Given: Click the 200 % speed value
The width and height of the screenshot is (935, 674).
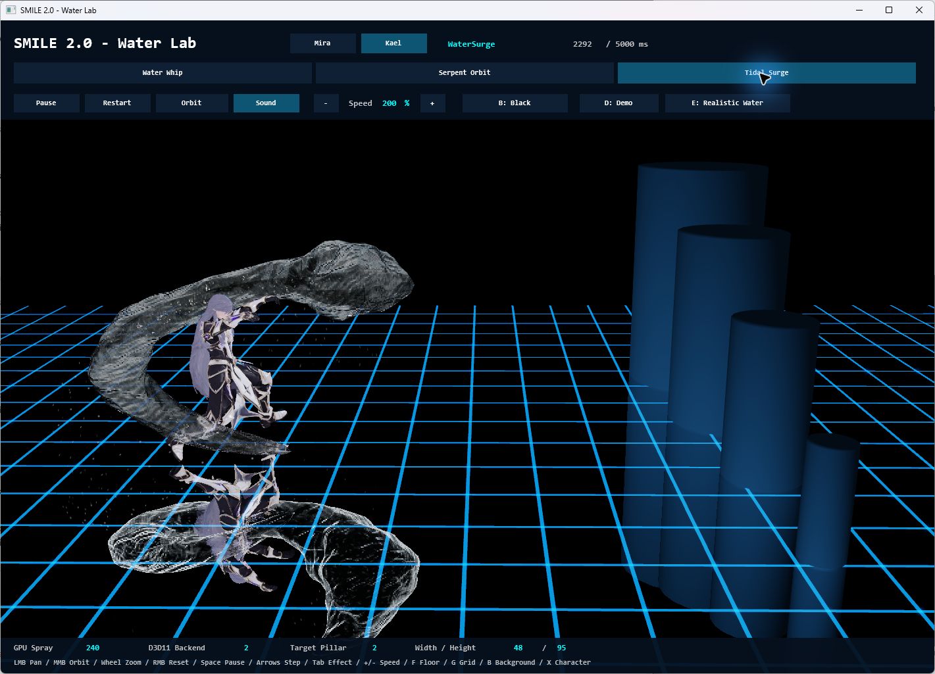Looking at the screenshot, I should coord(395,103).
